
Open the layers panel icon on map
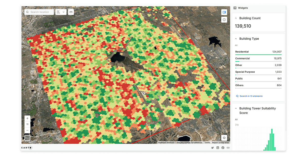coord(224,138)
